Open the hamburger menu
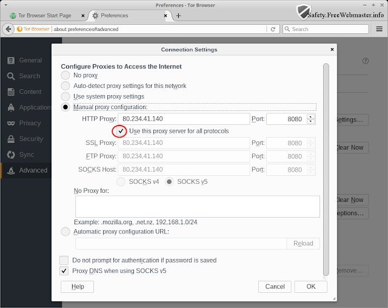The image size is (388, 308). coord(380,29)
